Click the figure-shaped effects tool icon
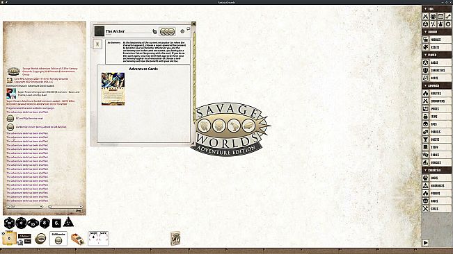Screen dimensions: 453x254 (x=440, y=24)
